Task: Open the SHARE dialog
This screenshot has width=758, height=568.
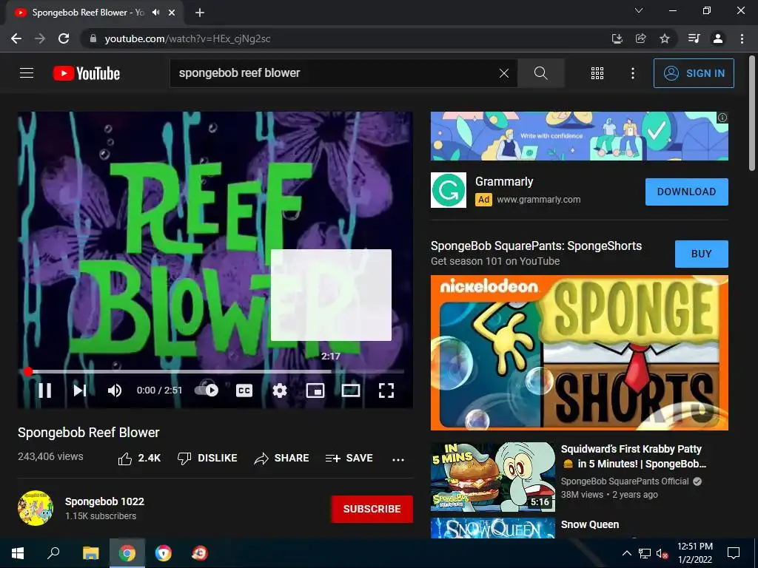Action: click(281, 458)
